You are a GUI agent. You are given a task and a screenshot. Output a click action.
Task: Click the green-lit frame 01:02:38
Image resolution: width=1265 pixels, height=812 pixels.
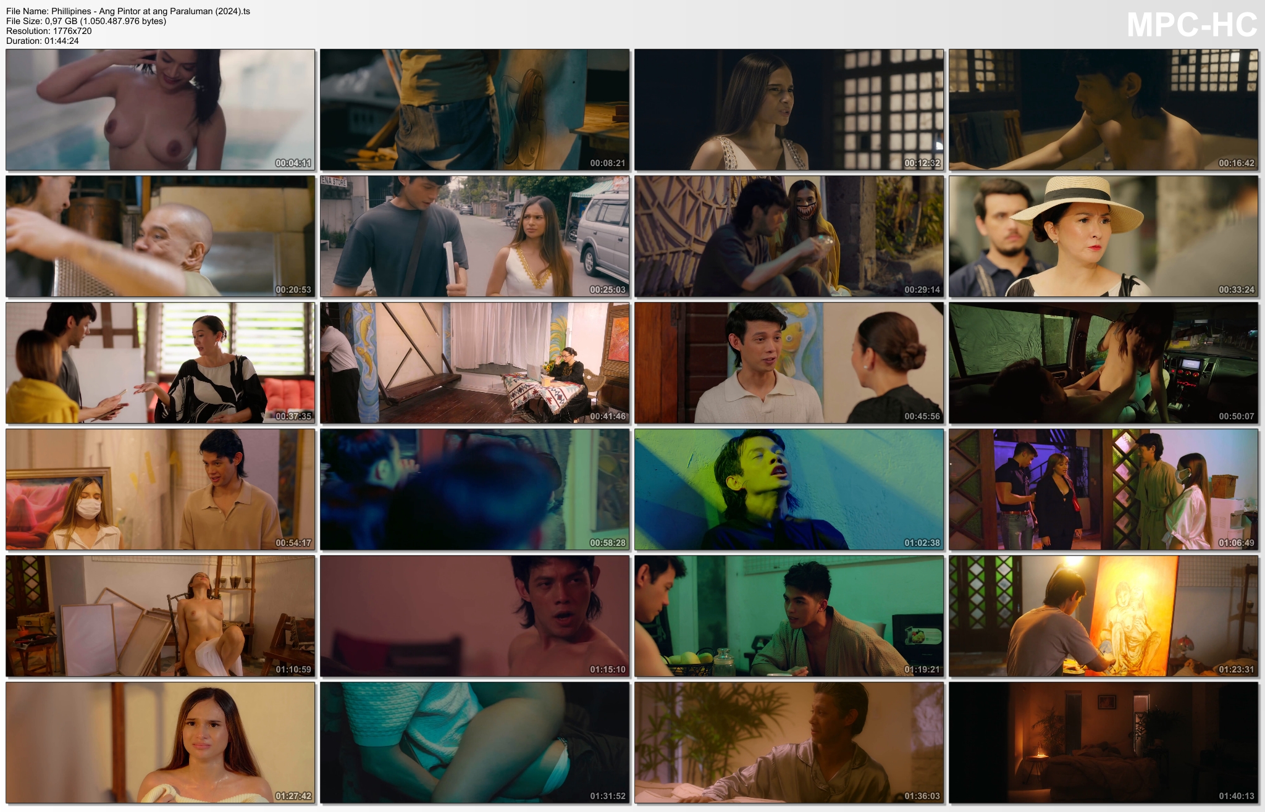click(789, 489)
